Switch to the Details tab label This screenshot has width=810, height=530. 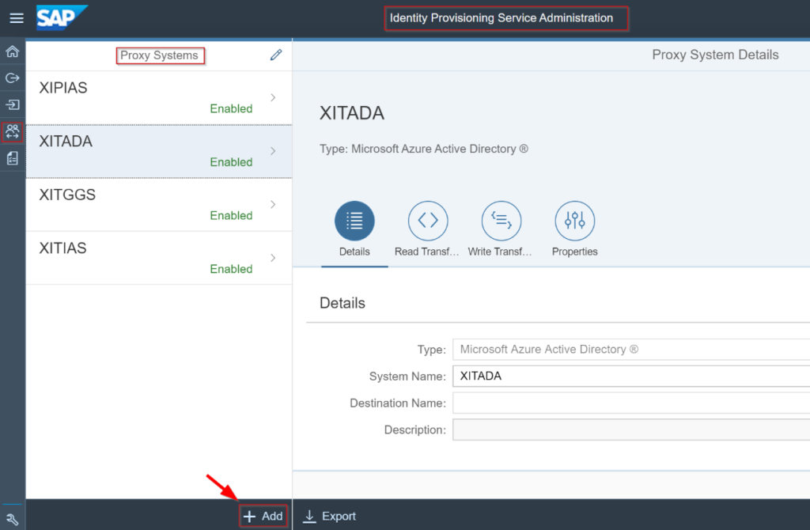tap(354, 252)
